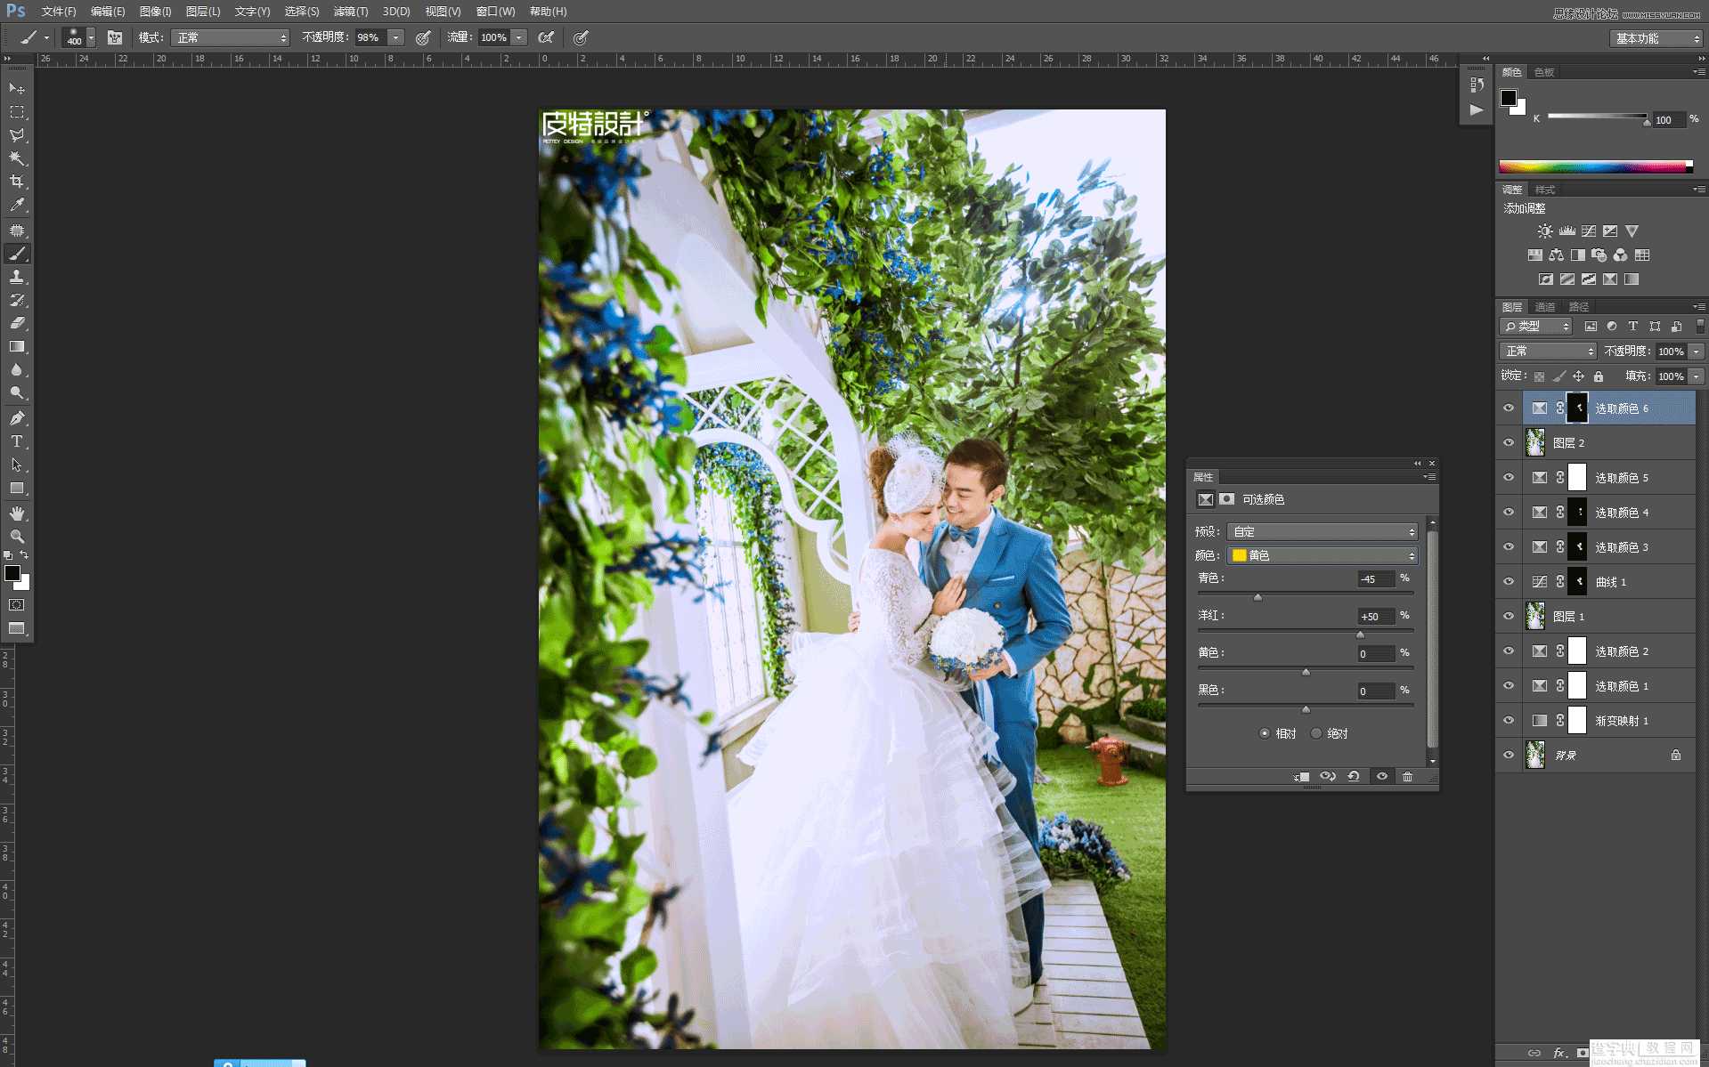1709x1067 pixels.
Task: Open the 滤镜(T) menu
Action: 351,12
